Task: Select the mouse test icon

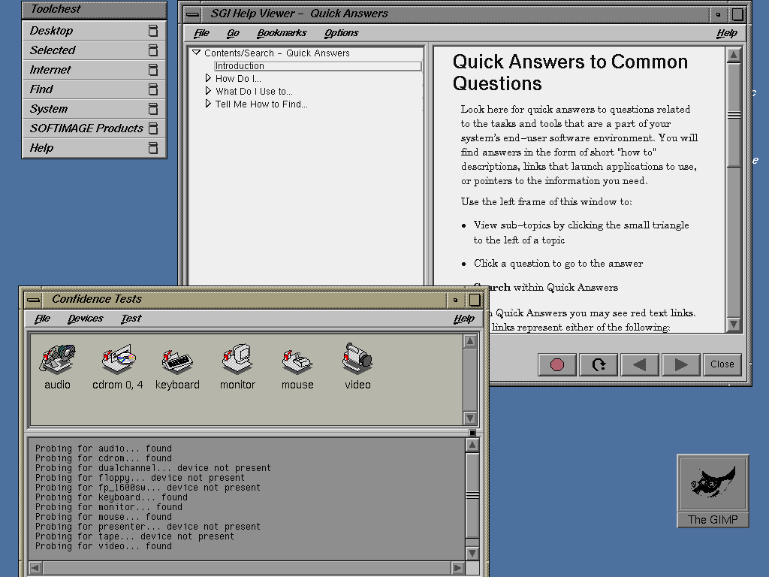Action: click(297, 363)
